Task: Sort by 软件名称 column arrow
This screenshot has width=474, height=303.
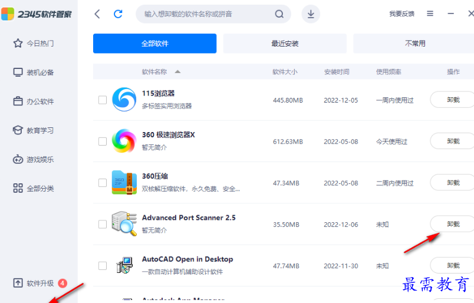Action: pos(177,72)
